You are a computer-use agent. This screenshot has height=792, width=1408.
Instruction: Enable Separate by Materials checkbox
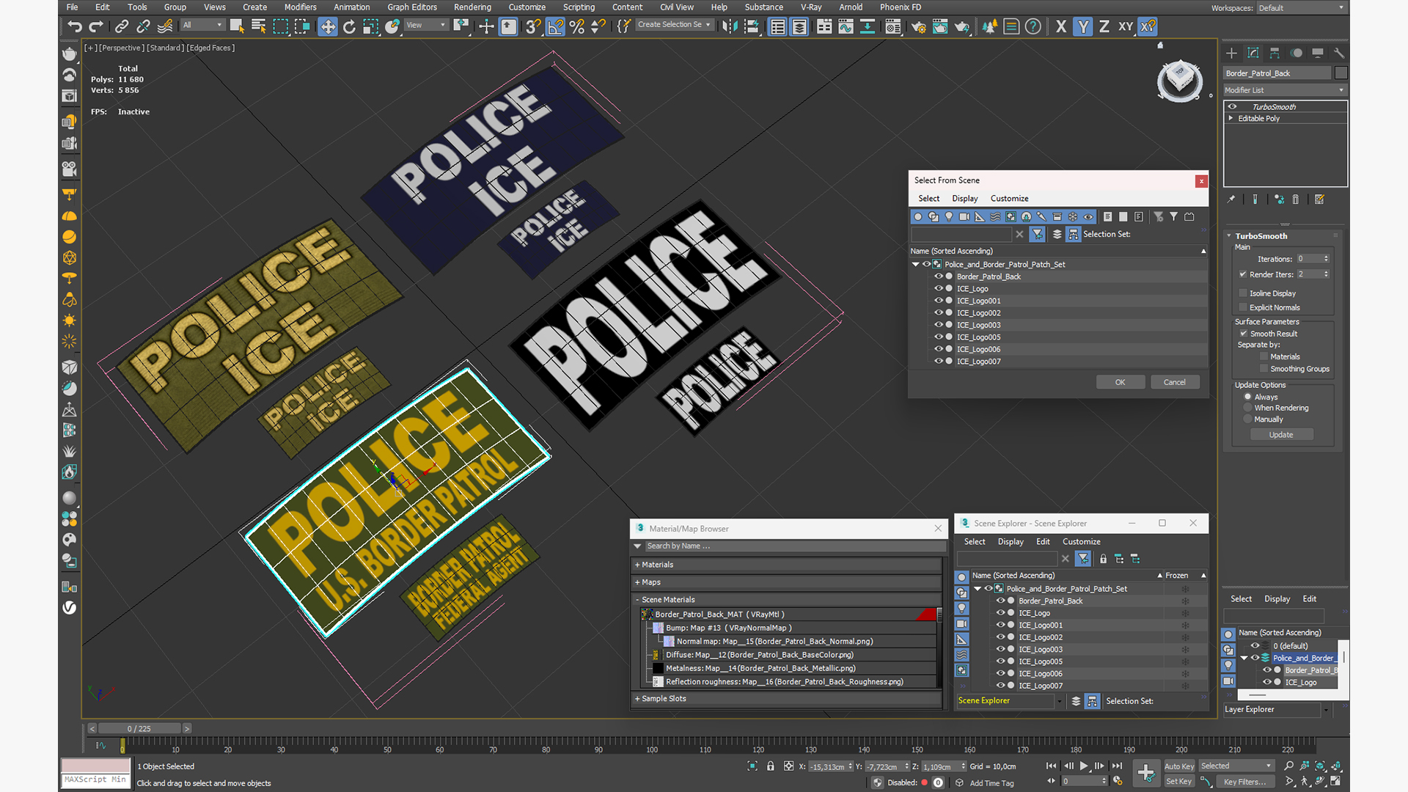click(1264, 356)
